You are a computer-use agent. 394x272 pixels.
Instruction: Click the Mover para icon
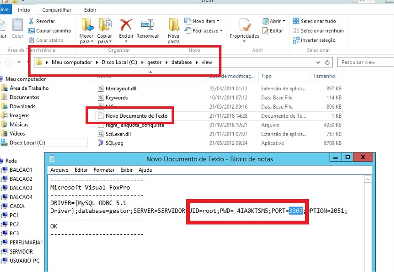coord(87,26)
